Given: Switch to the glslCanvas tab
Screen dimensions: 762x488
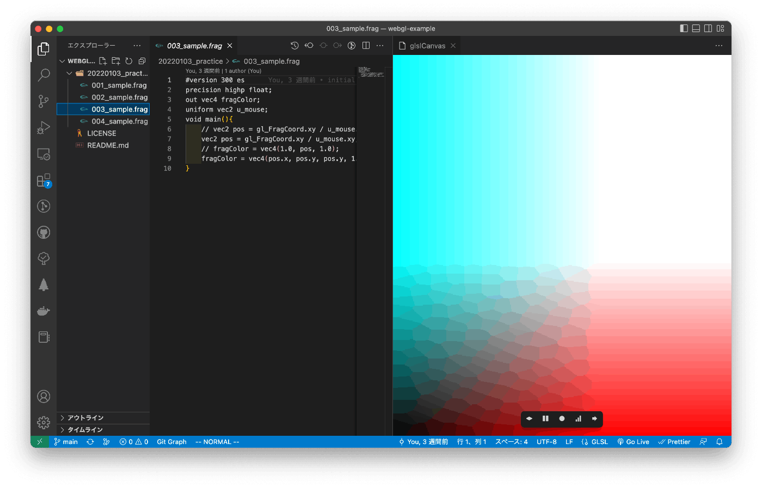Looking at the screenshot, I should pyautogui.click(x=427, y=46).
